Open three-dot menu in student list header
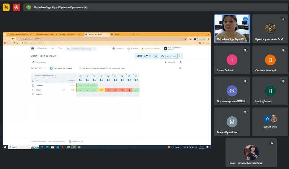Image resolution: width=289 pixels, height=169 pixels. click(47, 81)
